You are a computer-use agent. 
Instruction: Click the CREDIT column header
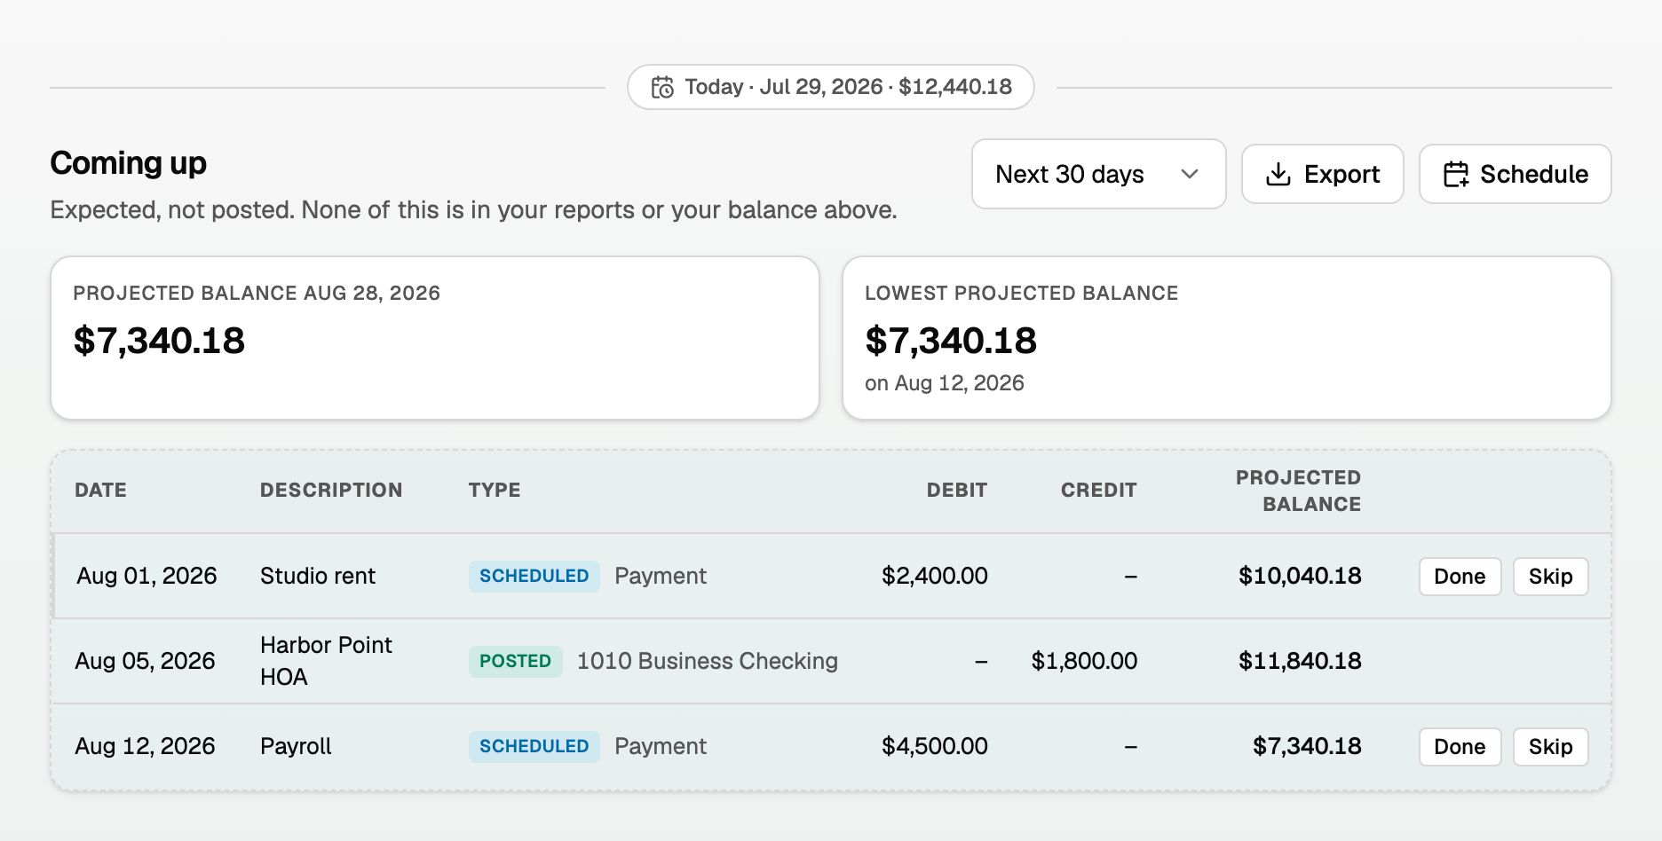tap(1099, 490)
